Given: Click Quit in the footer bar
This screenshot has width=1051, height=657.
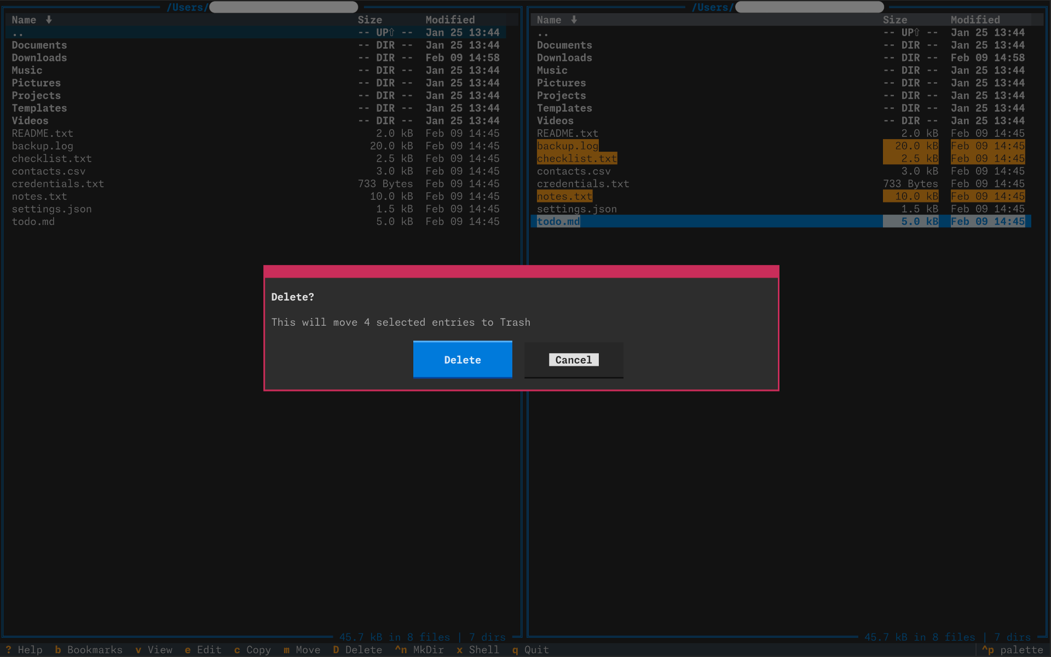Looking at the screenshot, I should point(530,650).
